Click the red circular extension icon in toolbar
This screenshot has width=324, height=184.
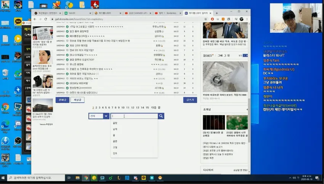[x=212, y=19]
